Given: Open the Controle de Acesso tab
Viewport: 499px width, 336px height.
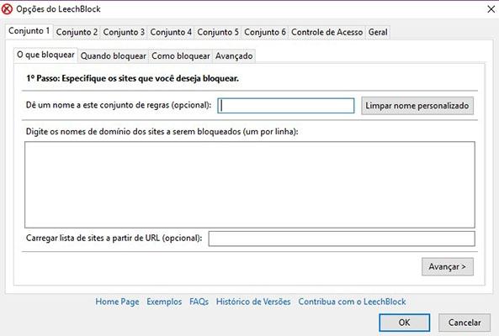Looking at the screenshot, I should [326, 32].
